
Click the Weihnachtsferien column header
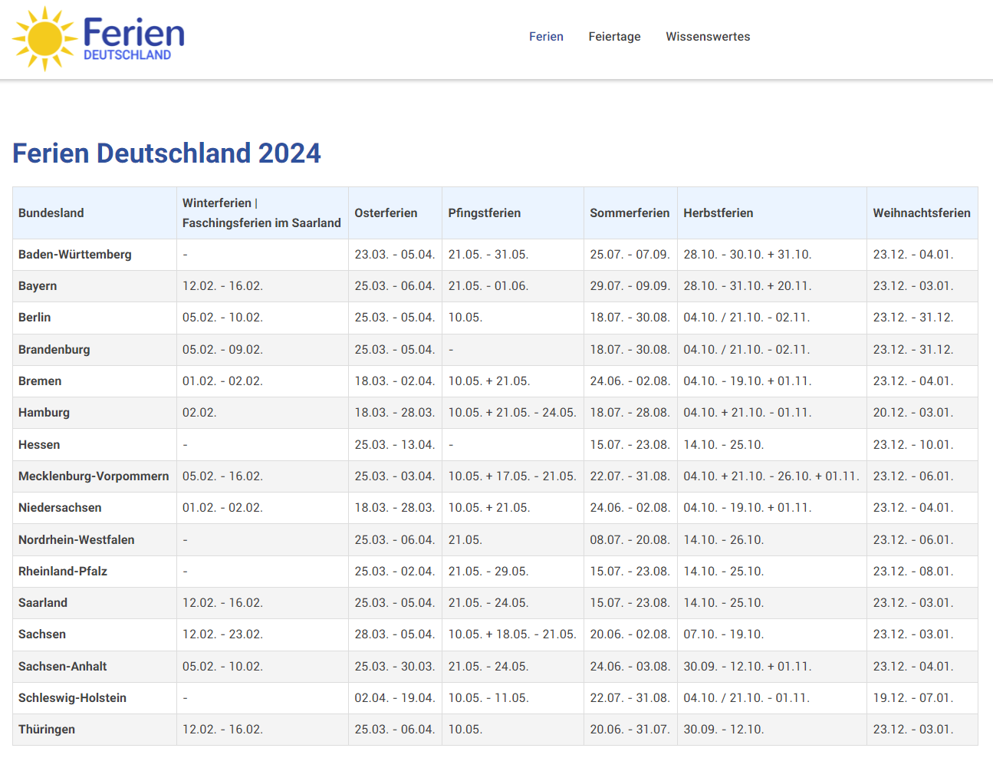pyautogui.click(x=920, y=213)
